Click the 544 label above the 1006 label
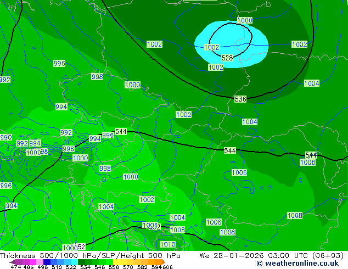Viewport: 348px width, 269px height. tap(311, 155)
